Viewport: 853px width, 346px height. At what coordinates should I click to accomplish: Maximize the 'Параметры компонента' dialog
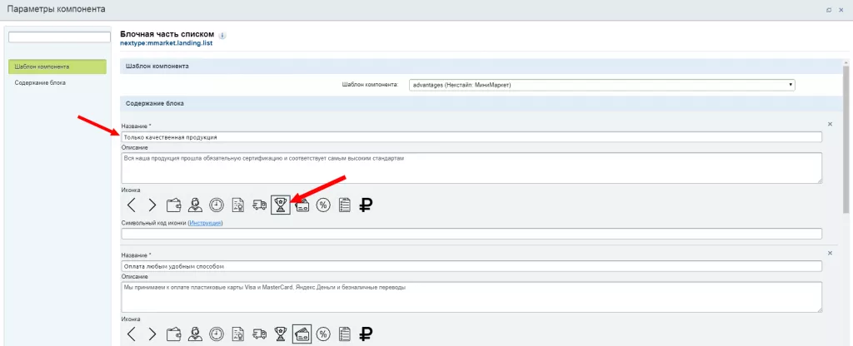click(x=829, y=10)
